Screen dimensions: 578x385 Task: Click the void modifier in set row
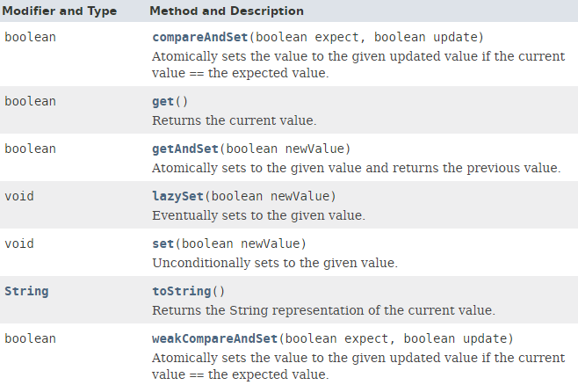19,243
